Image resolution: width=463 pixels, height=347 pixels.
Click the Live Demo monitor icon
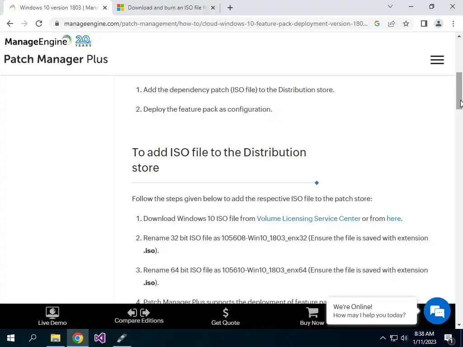pyautogui.click(x=52, y=313)
